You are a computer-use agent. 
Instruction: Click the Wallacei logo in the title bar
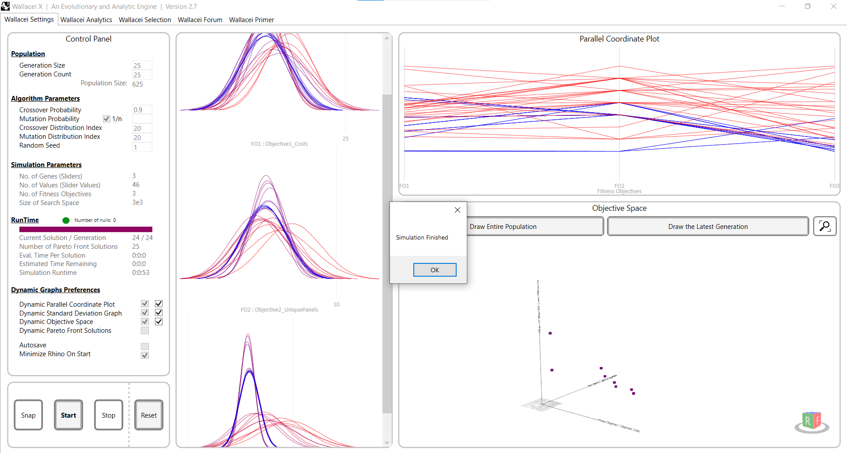pyautogui.click(x=5, y=6)
